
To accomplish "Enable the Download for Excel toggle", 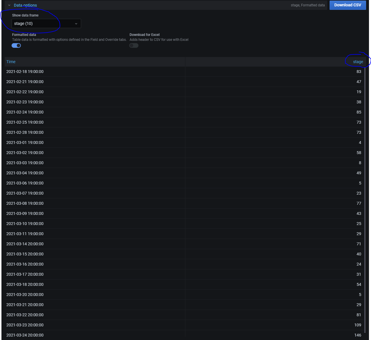I will (x=134, y=45).
